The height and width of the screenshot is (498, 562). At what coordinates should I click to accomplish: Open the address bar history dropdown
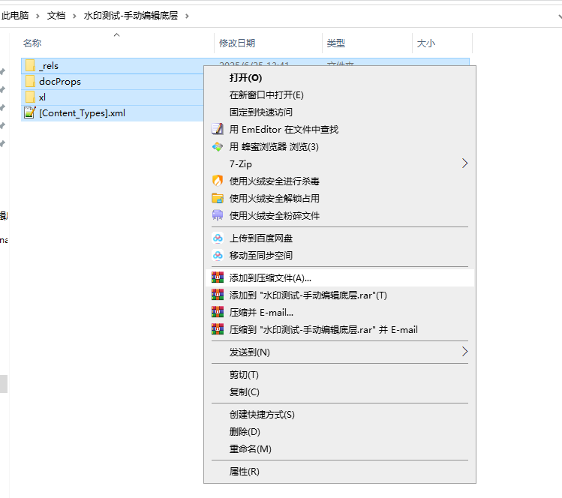coord(560,16)
